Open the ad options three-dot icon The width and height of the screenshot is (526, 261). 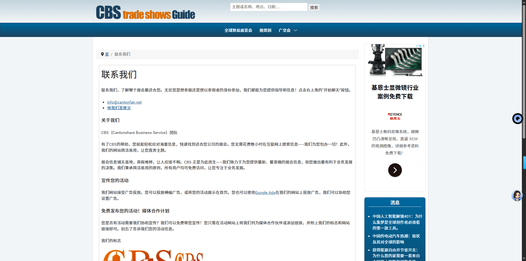click(x=424, y=46)
